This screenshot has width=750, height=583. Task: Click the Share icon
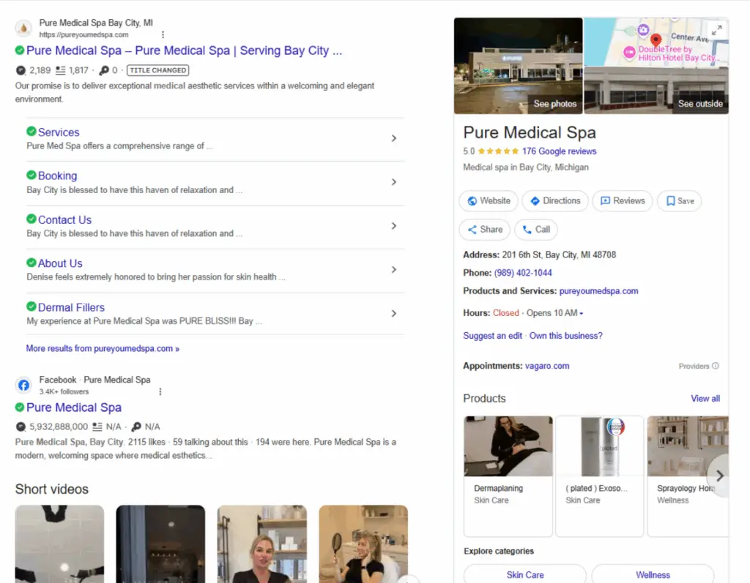pos(472,229)
